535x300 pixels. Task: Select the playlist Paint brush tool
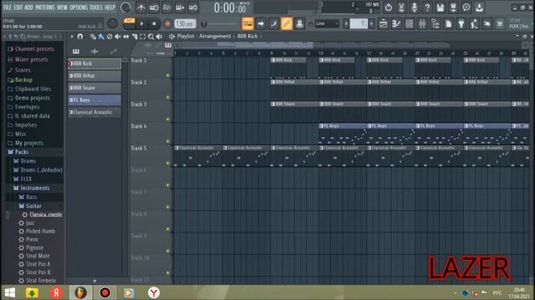tap(101, 37)
